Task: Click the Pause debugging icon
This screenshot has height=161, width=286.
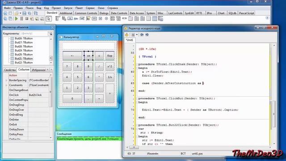Action: [21, 19]
